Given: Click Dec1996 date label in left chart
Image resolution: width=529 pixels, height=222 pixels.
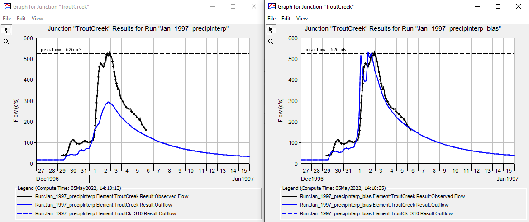Looking at the screenshot, I should pos(47,179).
